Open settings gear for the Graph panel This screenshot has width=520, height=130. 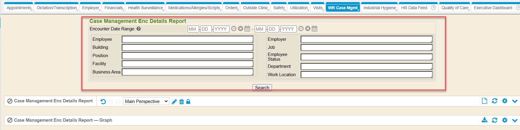coord(505,120)
